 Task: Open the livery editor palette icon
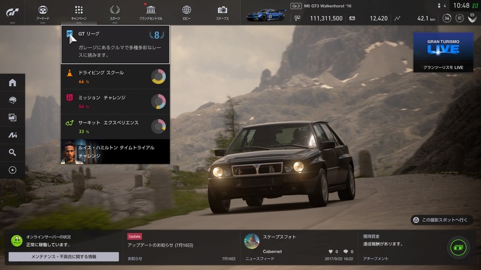[13, 100]
